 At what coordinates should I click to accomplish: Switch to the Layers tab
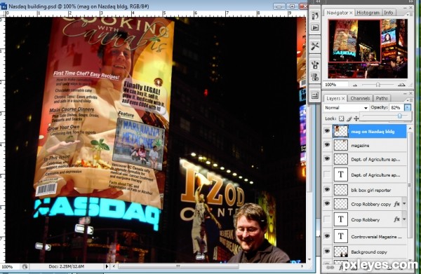tap(333, 98)
